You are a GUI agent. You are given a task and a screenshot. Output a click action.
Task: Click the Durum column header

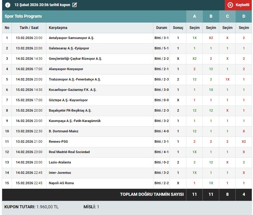click(161, 28)
